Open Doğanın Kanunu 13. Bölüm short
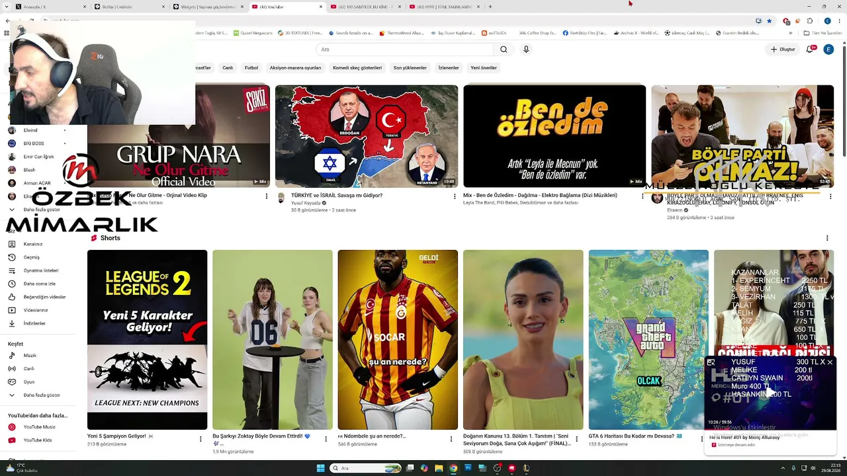 (x=523, y=340)
